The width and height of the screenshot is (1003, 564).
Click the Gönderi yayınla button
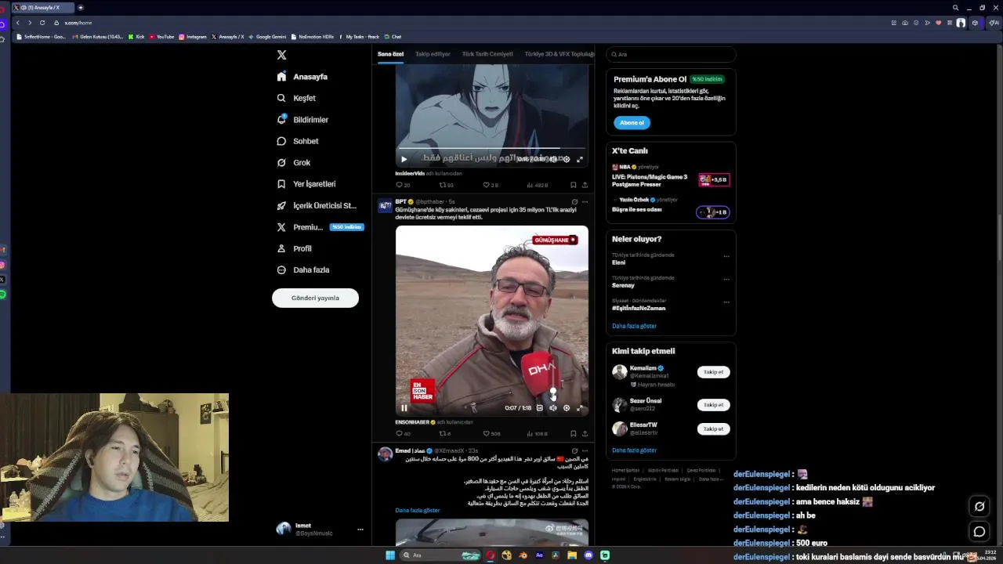tap(315, 298)
